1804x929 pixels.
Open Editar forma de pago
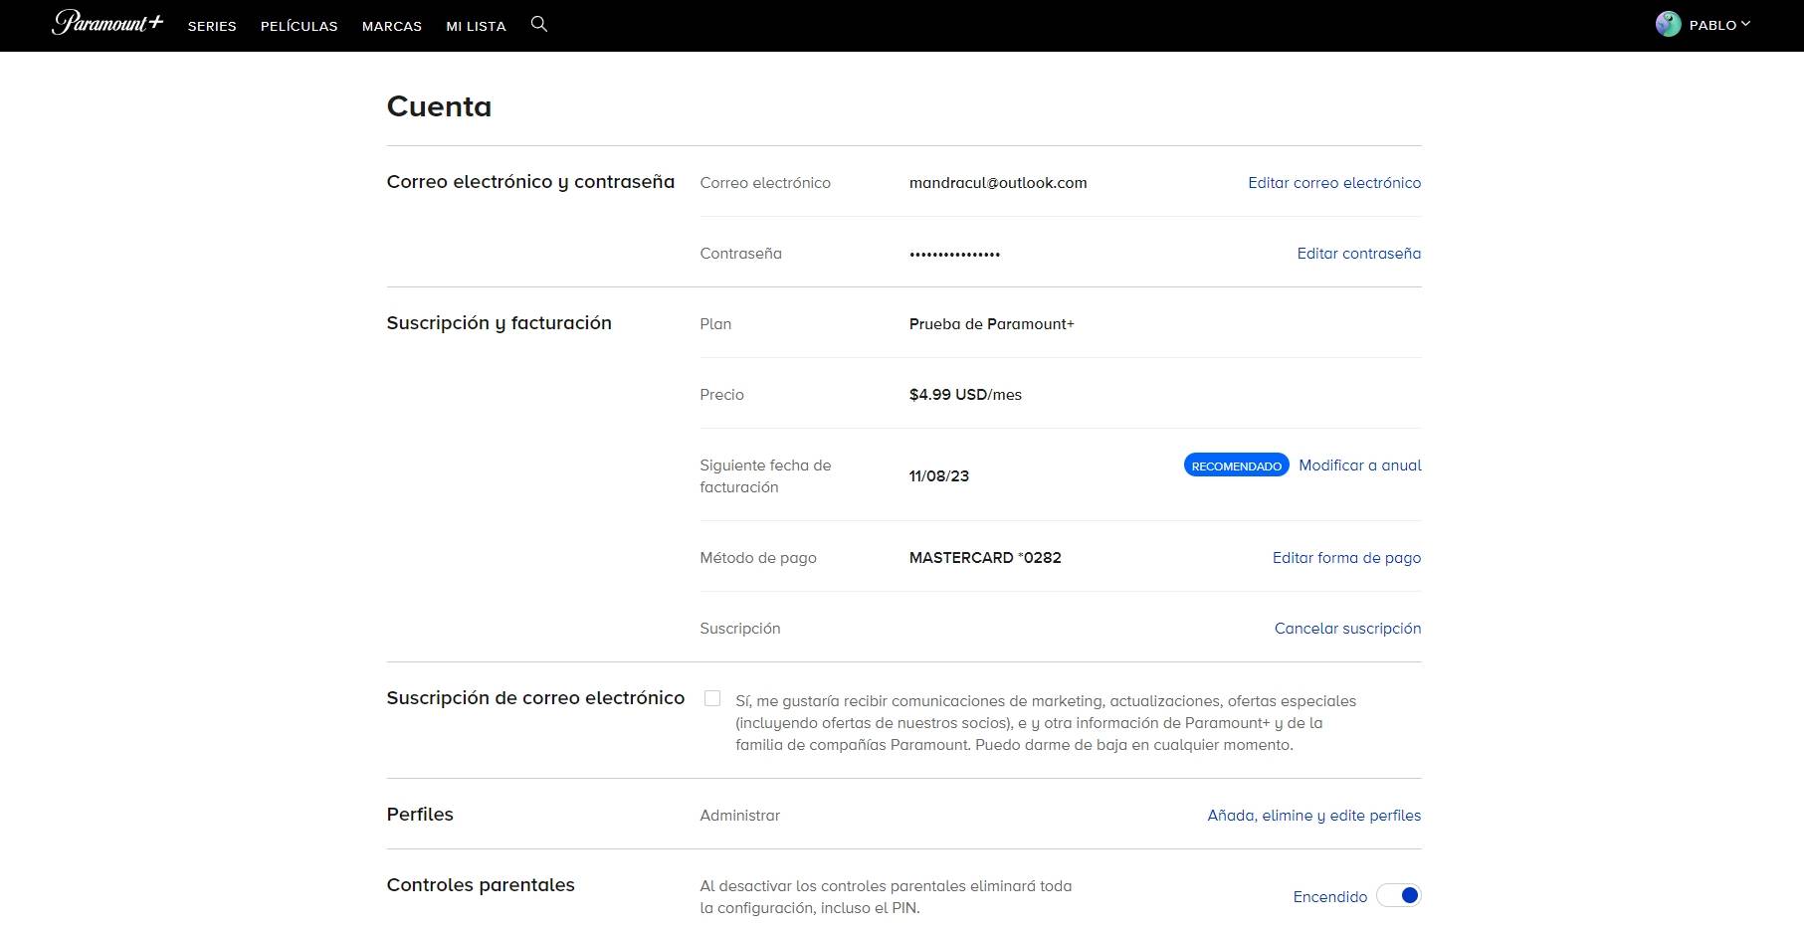[1346, 558]
